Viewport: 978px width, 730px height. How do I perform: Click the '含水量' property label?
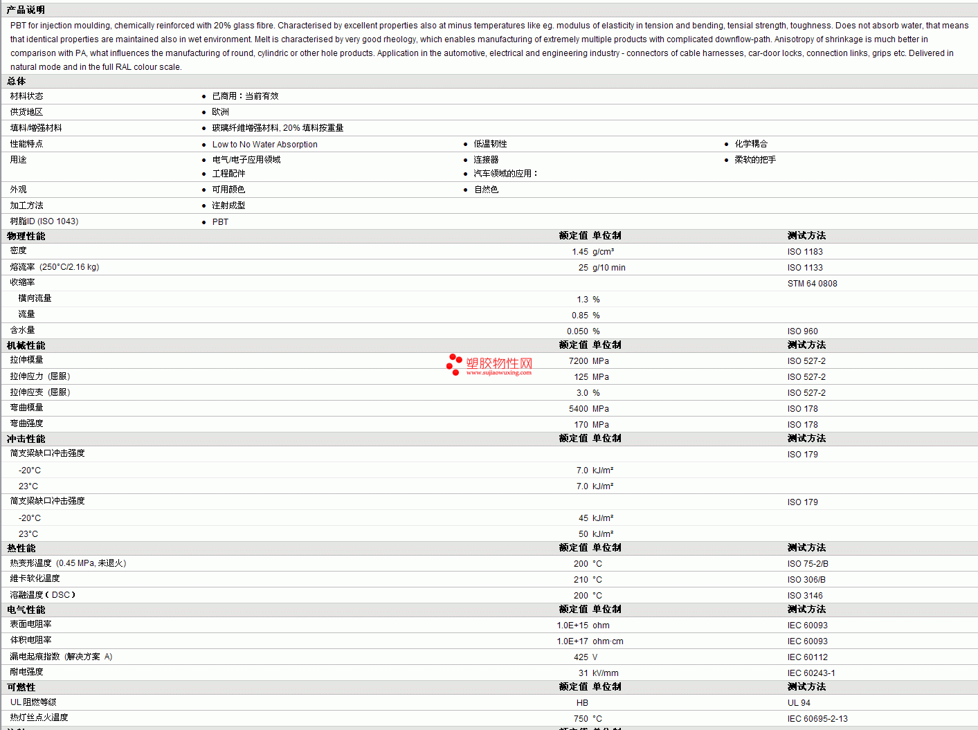click(22, 330)
